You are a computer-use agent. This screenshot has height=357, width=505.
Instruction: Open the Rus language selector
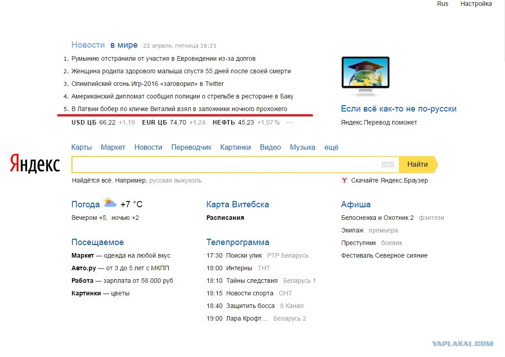pyautogui.click(x=442, y=4)
